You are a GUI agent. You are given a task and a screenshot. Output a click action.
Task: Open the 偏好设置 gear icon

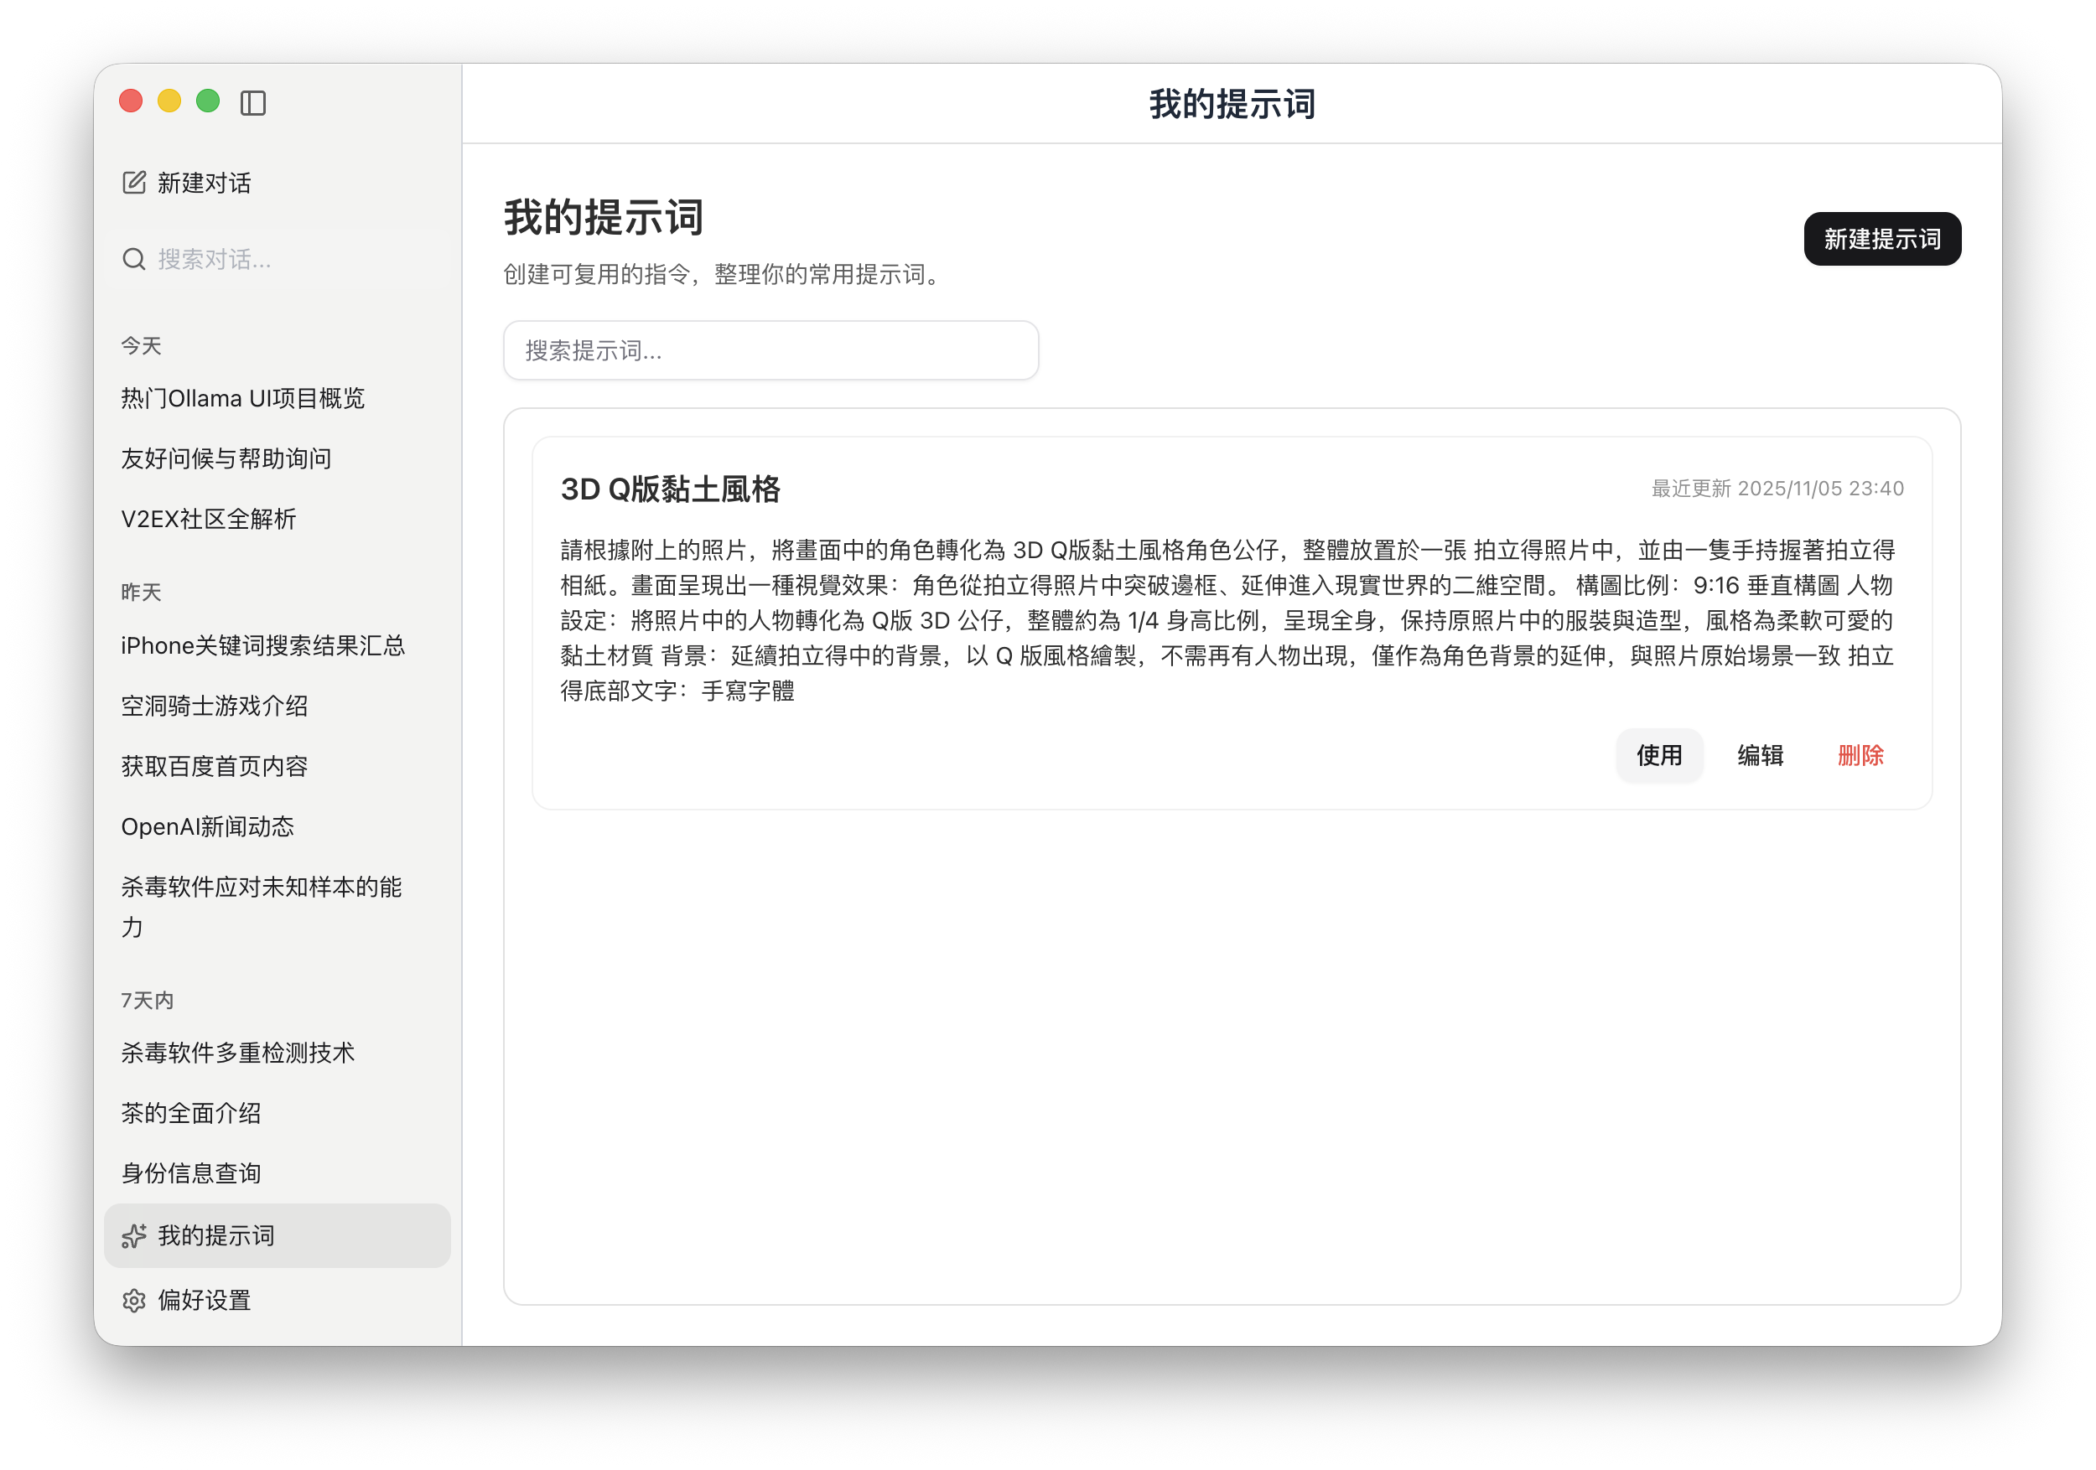click(134, 1300)
